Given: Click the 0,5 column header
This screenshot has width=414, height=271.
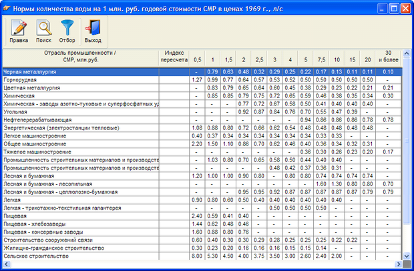Looking at the screenshot, I should pos(197,59).
